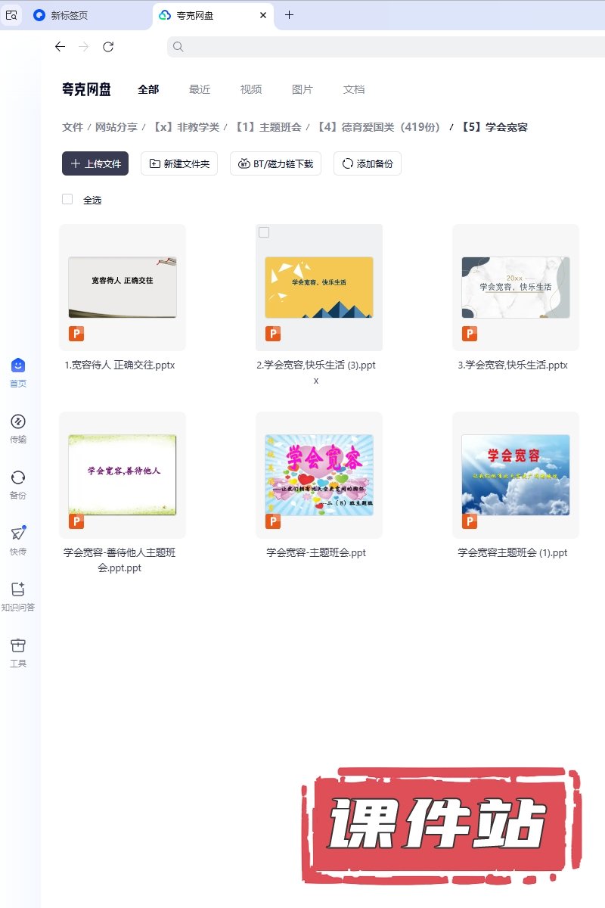
Task: Open the 学会宽容-主题班会.ppt thumbnail
Action: (319, 474)
